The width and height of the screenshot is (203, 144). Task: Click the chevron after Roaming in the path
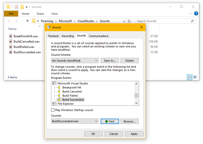[56, 21]
